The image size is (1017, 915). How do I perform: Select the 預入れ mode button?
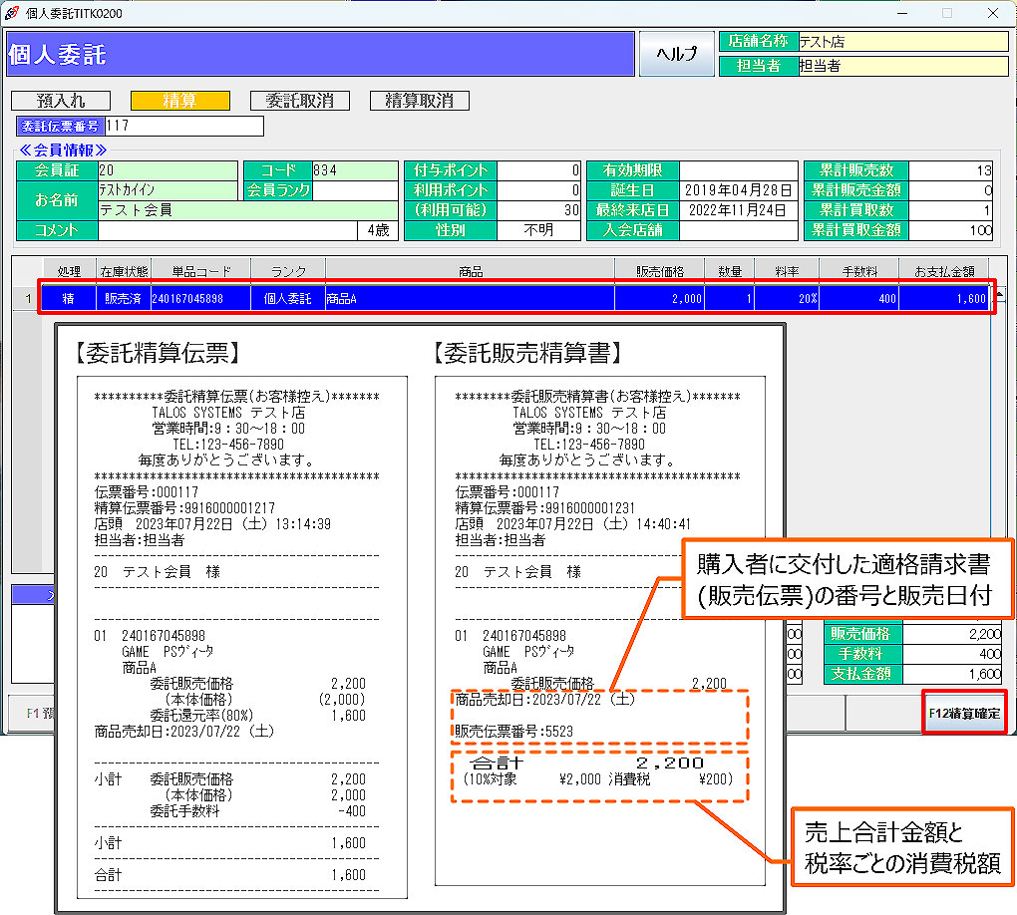61,101
